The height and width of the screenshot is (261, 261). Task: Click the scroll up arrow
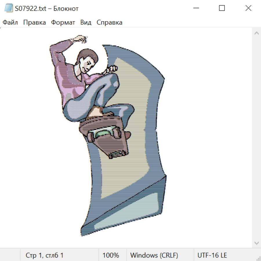[x=256, y=33]
